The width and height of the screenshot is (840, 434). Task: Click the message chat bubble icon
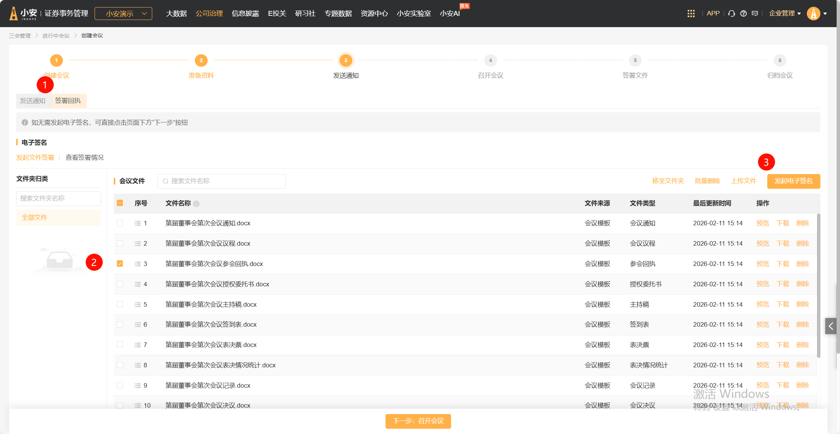pos(755,14)
